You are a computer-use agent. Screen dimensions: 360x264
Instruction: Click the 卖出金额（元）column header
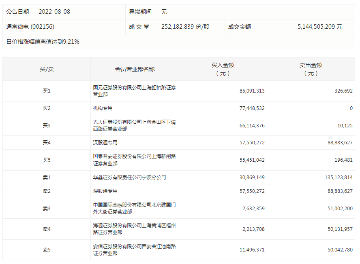pos(311,69)
